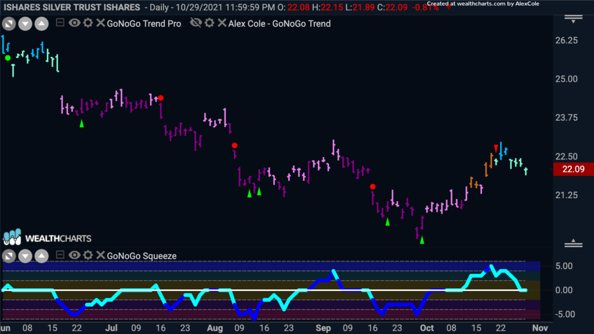Image resolution: width=594 pixels, height=334 pixels.
Task: Click the Oct date axis label
Action: click(427, 328)
